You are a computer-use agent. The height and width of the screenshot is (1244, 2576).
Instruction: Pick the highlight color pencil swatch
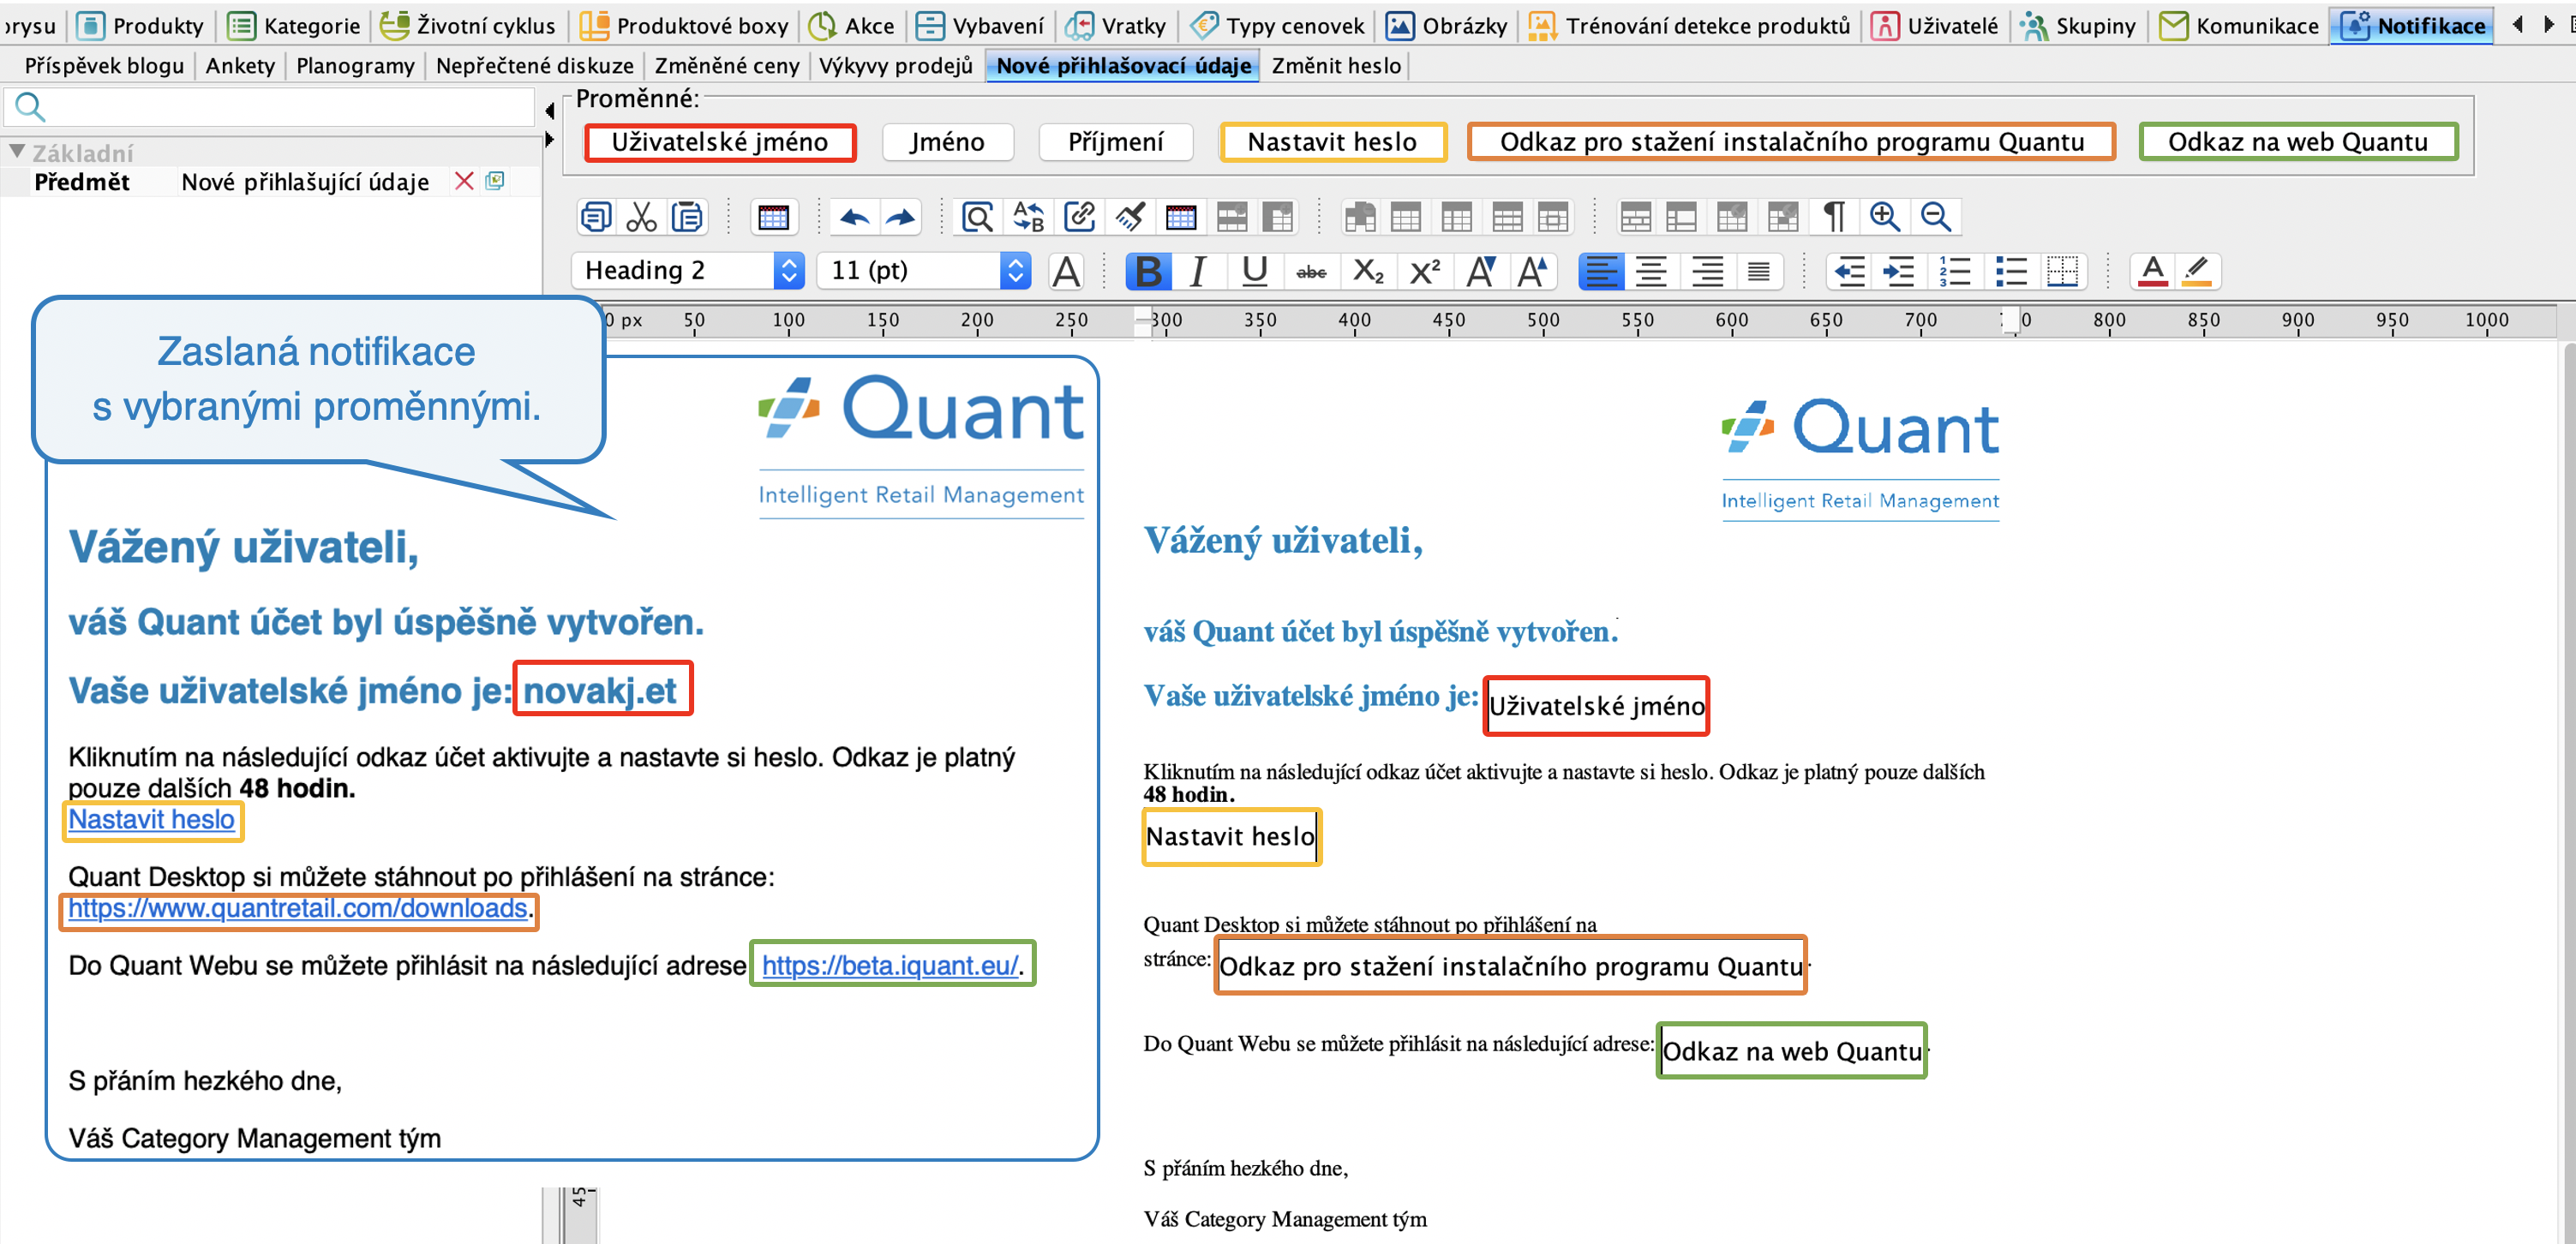2196,271
